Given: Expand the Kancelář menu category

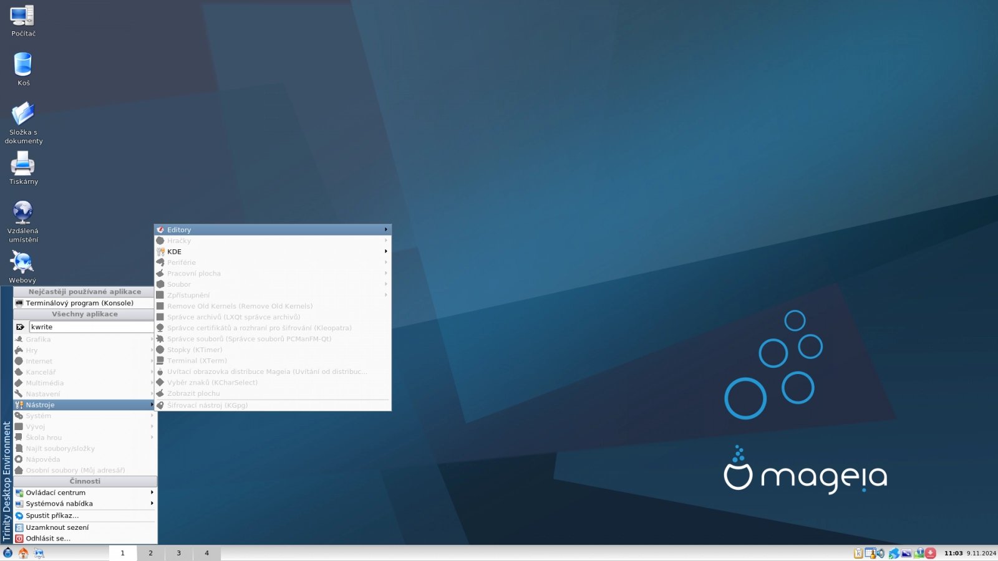Looking at the screenshot, I should [84, 372].
